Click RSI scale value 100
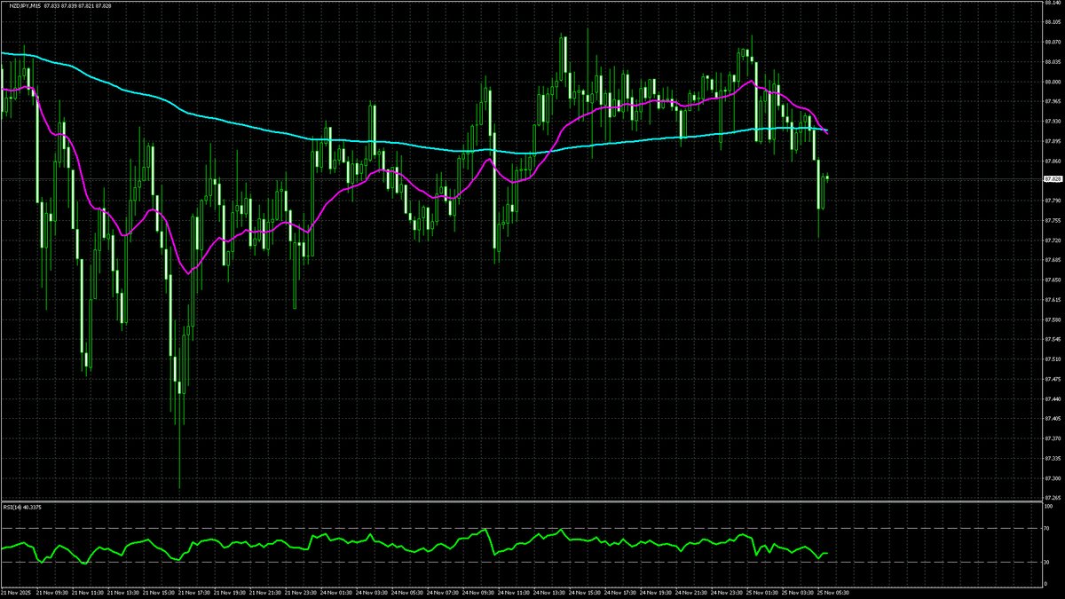1065x599 pixels. 1049,506
